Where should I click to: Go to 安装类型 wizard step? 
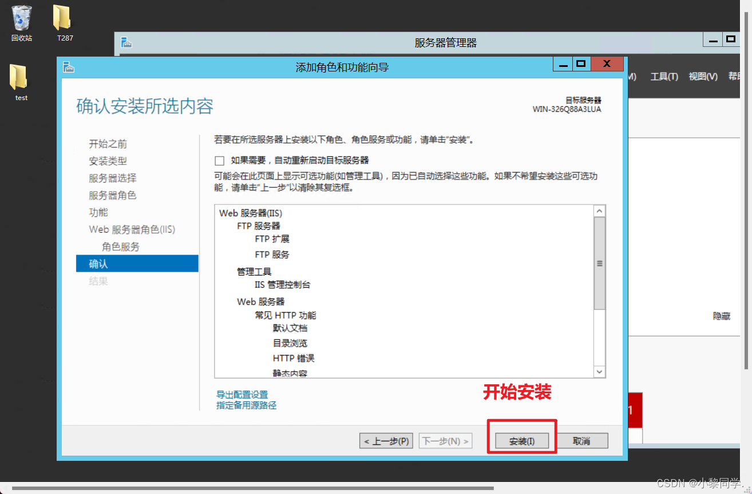tap(108, 161)
